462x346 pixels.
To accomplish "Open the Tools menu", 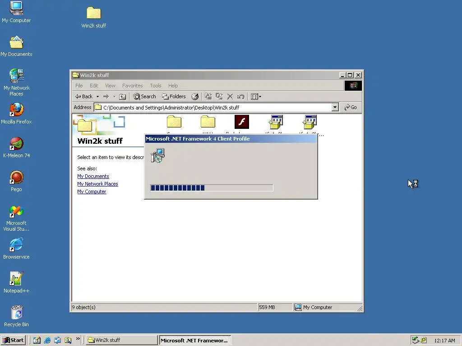I will click(155, 86).
